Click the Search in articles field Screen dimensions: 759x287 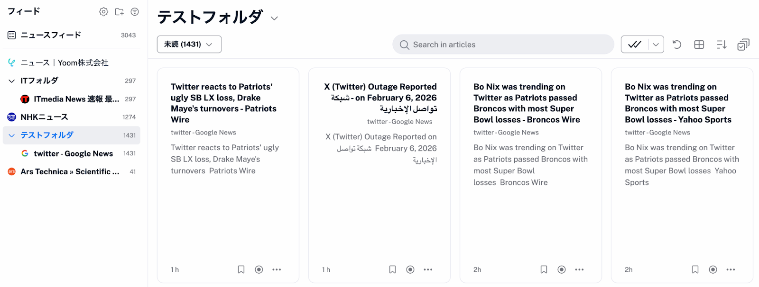pos(503,45)
